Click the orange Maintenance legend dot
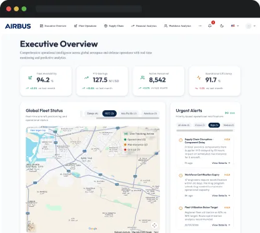260x233 pixels. (125, 145)
